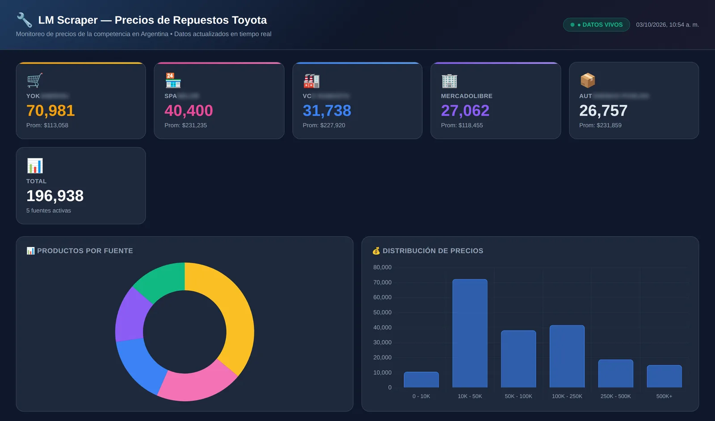Click the tallest bar, 10K - 50K range
The image size is (715, 421).
point(470,333)
